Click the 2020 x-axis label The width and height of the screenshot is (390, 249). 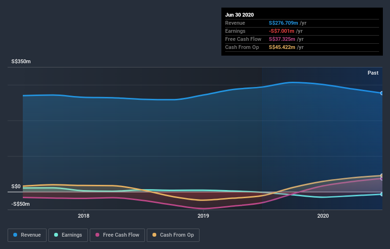click(323, 216)
